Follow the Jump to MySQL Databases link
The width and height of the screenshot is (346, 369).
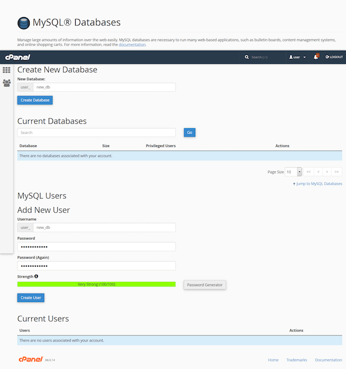pyautogui.click(x=317, y=184)
